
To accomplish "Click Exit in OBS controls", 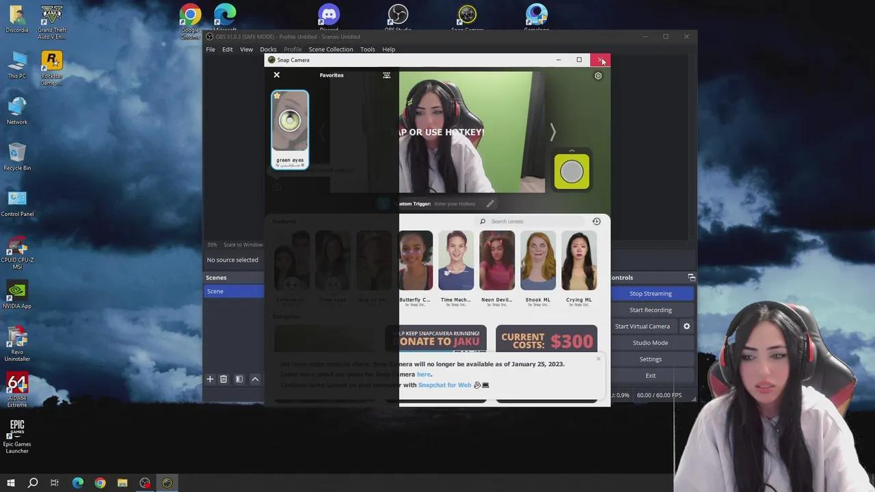I will point(651,376).
